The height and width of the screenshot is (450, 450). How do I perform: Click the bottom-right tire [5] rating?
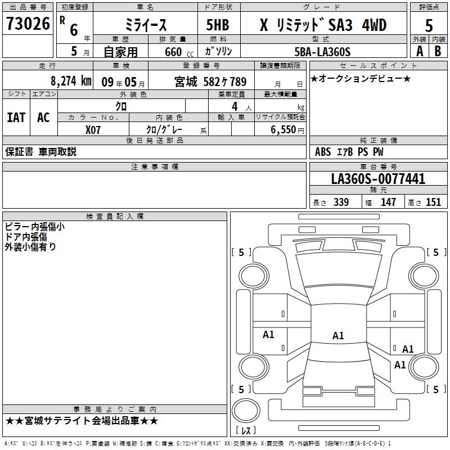click(435, 389)
